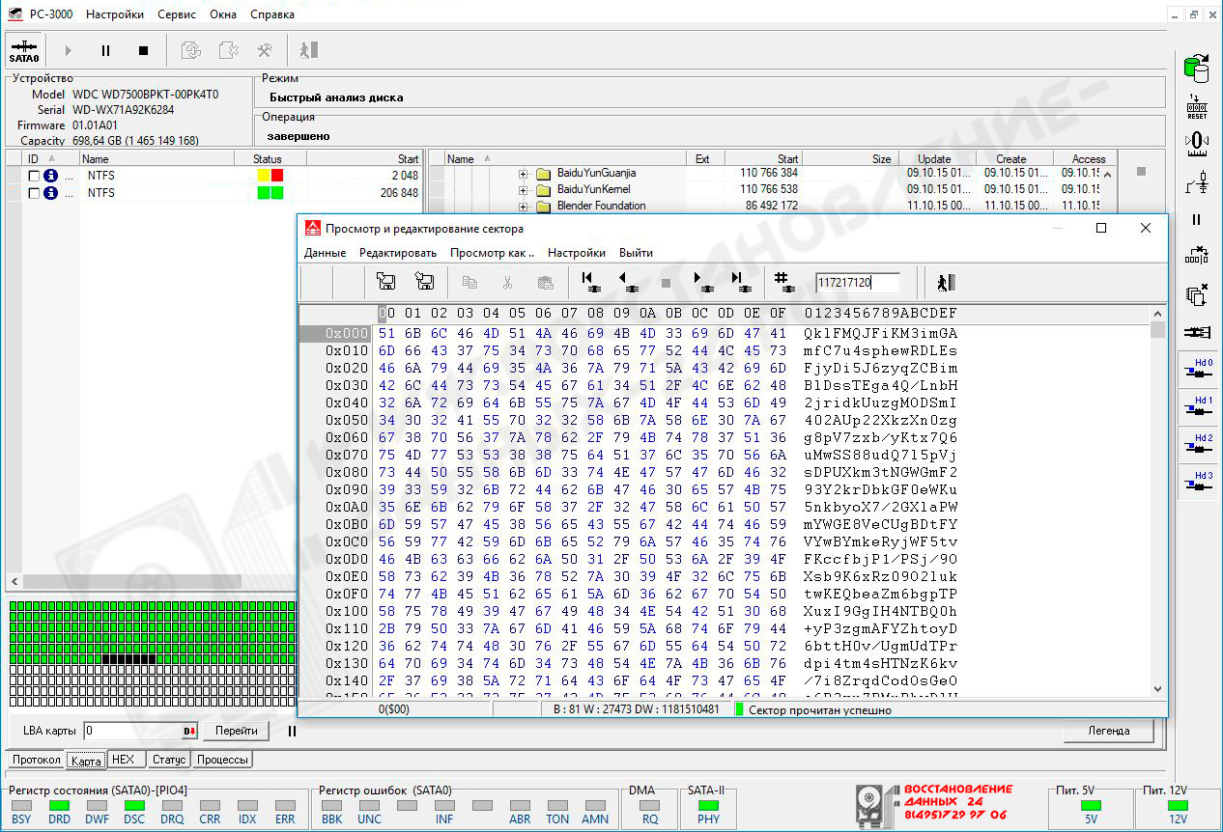
Task: Expand the BaiduYunKernel folder
Action: [x=524, y=190]
